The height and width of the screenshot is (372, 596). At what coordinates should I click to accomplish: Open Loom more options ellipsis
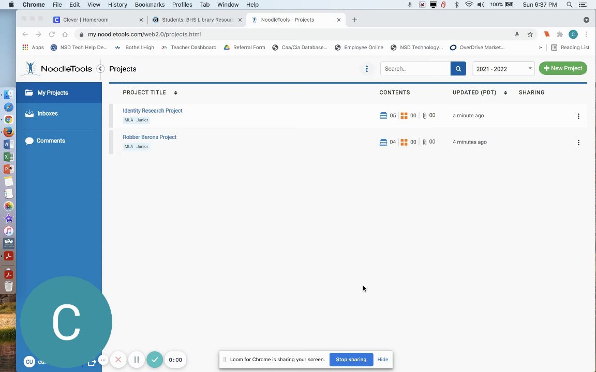[103, 360]
